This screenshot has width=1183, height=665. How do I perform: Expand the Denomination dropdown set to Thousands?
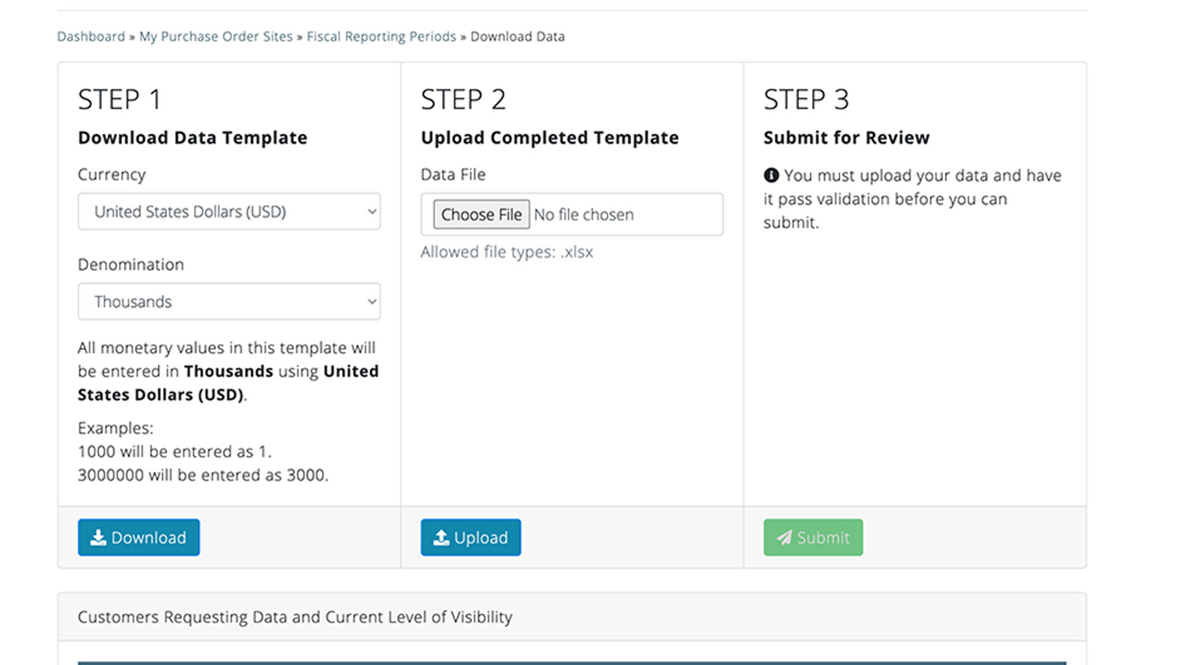point(229,302)
